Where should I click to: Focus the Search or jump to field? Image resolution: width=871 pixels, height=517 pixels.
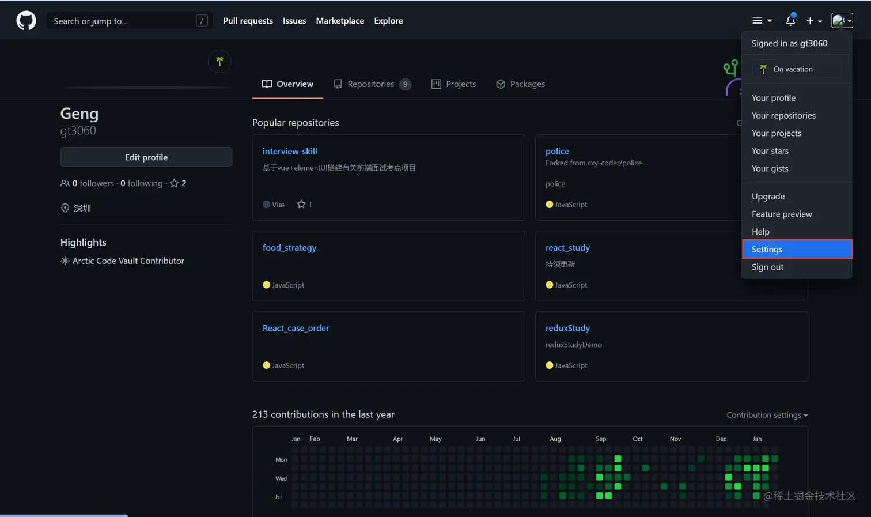coord(129,21)
